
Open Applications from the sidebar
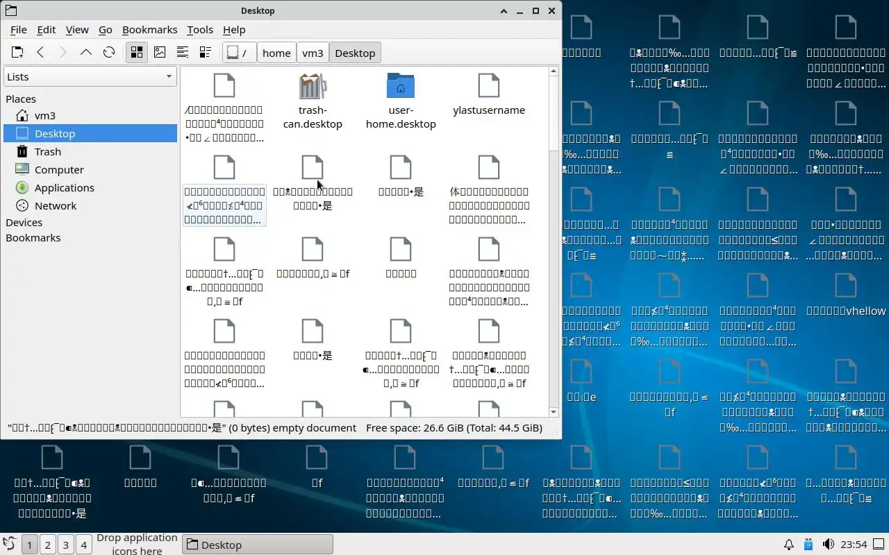[x=90, y=187]
